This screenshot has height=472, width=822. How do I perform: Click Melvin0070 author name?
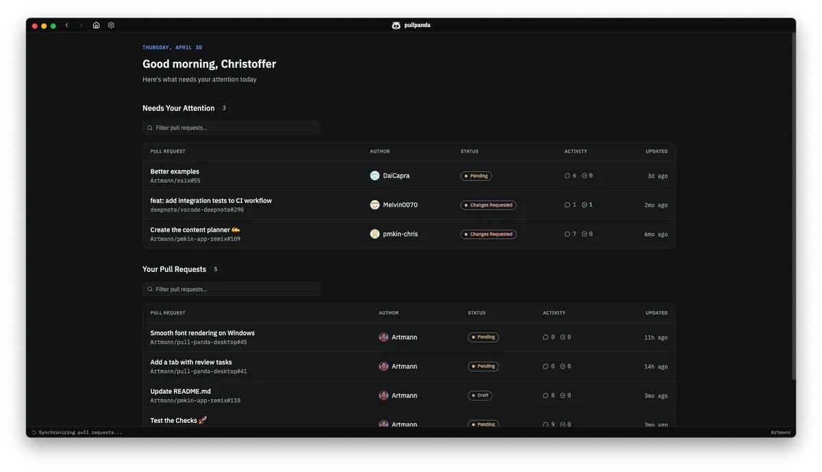pos(400,205)
